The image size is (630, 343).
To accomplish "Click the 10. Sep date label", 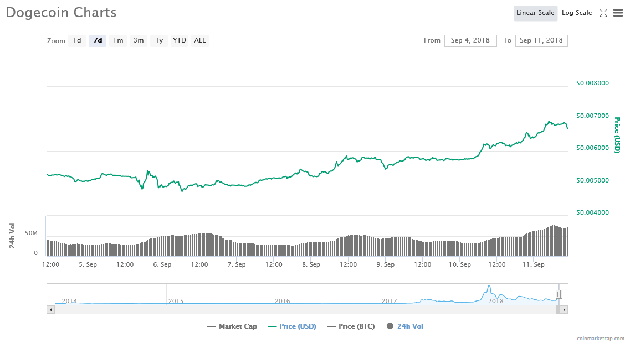I will click(x=460, y=264).
